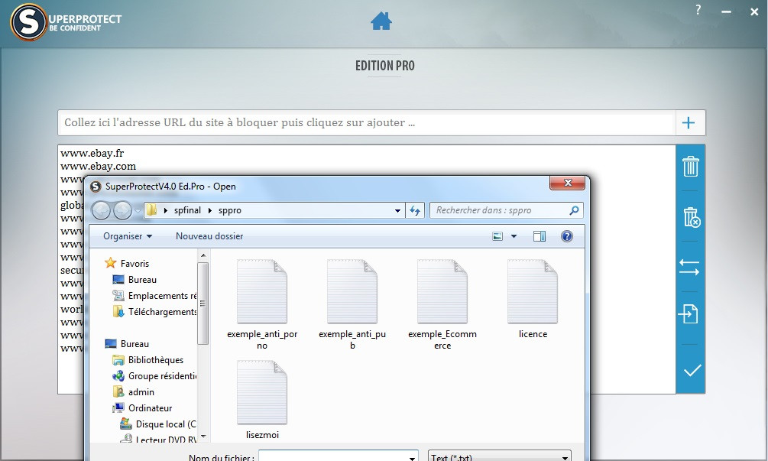Image resolution: width=768 pixels, height=461 pixels.
Task: Select the top-level Bureau tree node
Action: 127,344
